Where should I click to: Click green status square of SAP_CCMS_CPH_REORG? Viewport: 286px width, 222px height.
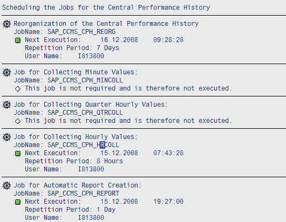18,40
